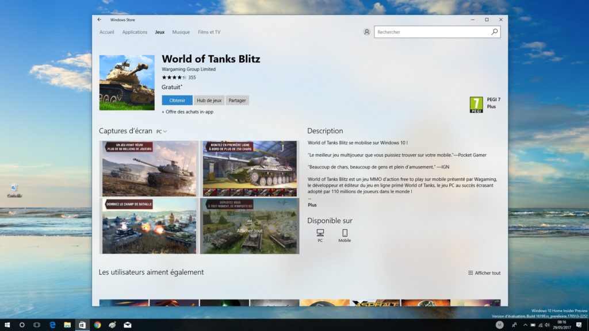589x331 pixels.
Task: Click the Wargaming Group Limited publisher name
Action: click(189, 69)
